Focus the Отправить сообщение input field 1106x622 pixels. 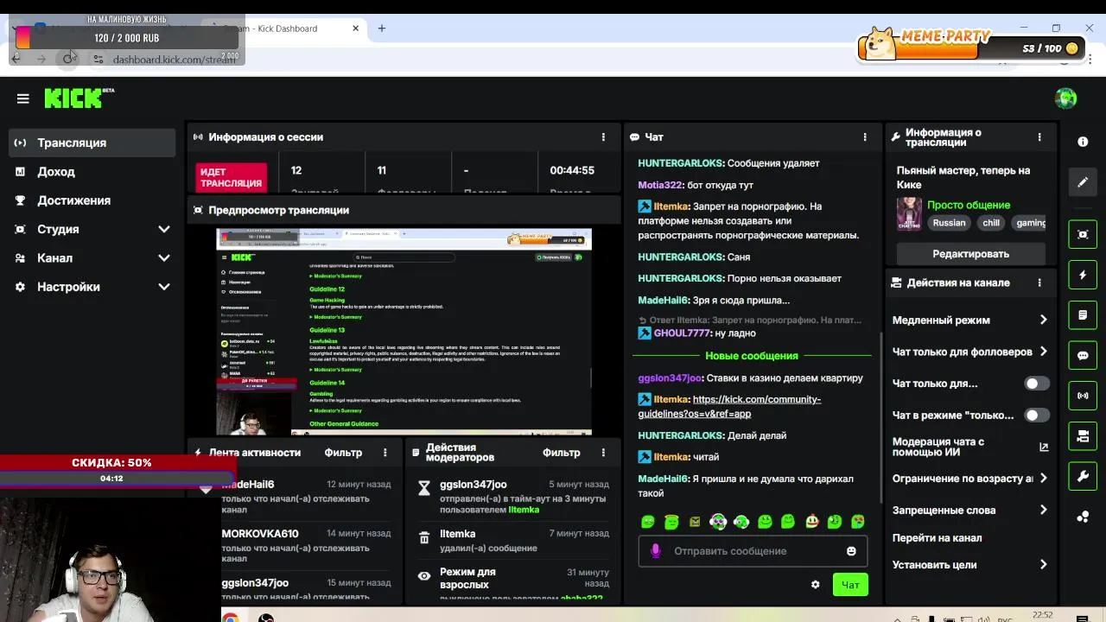[x=753, y=551]
